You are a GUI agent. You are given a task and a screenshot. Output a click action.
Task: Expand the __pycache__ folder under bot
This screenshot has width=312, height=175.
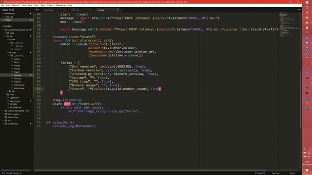click(x=9, y=43)
